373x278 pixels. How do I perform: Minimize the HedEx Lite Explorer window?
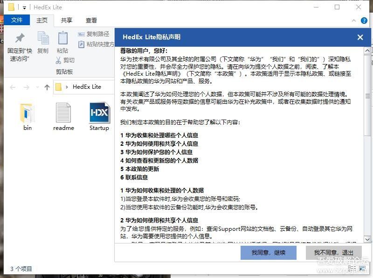pyautogui.click(x=316, y=7)
